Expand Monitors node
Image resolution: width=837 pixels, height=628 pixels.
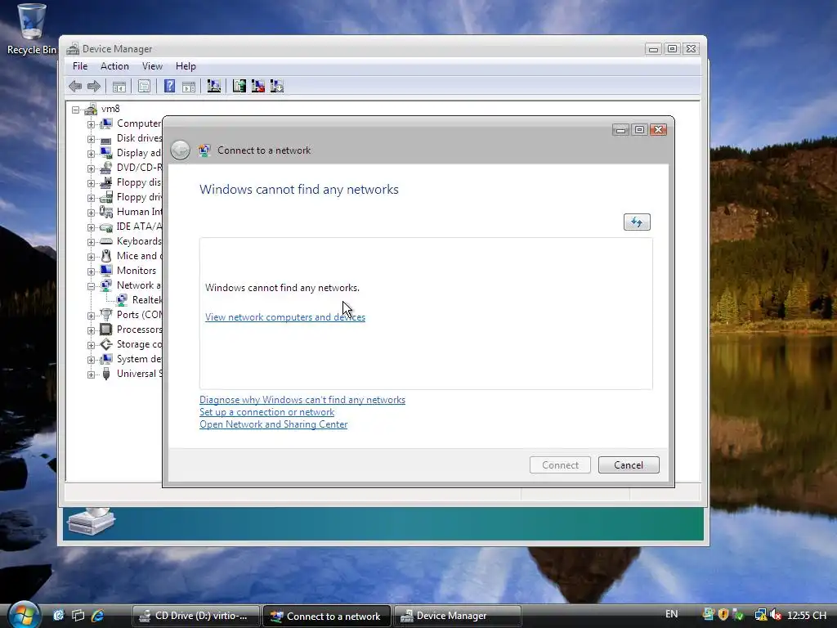click(x=91, y=271)
